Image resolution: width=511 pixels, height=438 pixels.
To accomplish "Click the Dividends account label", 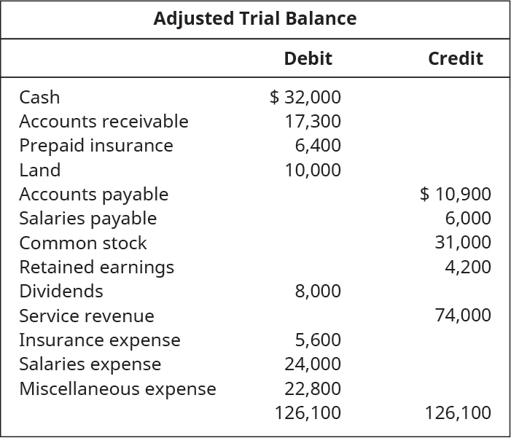I will [x=61, y=291].
